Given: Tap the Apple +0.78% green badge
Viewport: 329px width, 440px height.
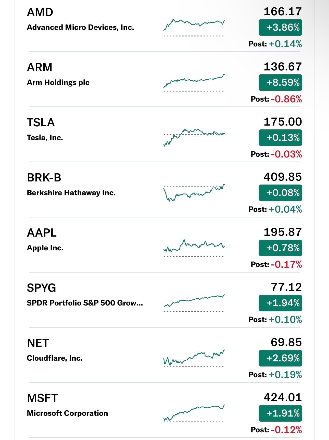Looking at the screenshot, I should (280, 248).
